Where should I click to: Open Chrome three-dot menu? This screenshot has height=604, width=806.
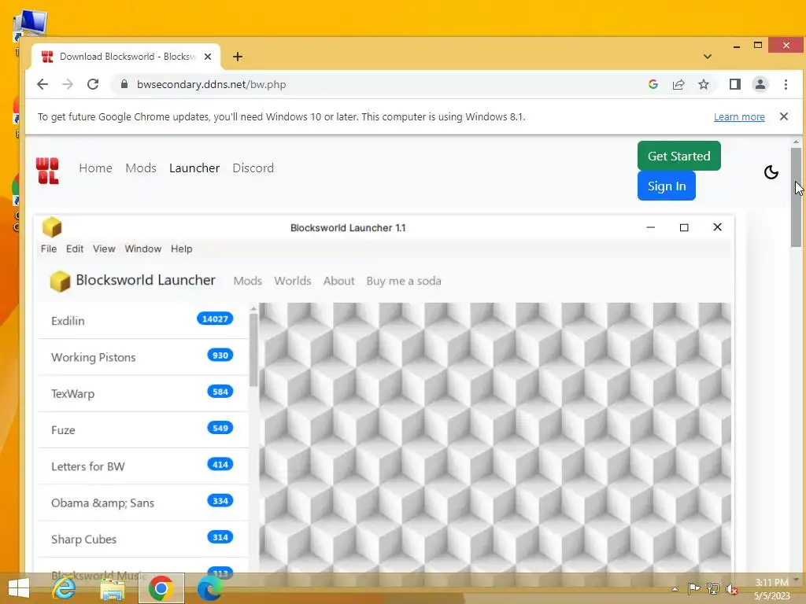click(x=786, y=84)
